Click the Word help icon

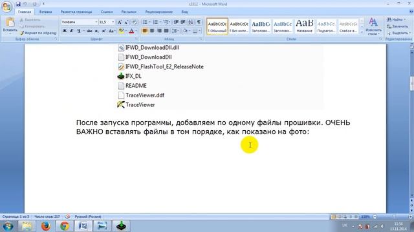[411, 12]
